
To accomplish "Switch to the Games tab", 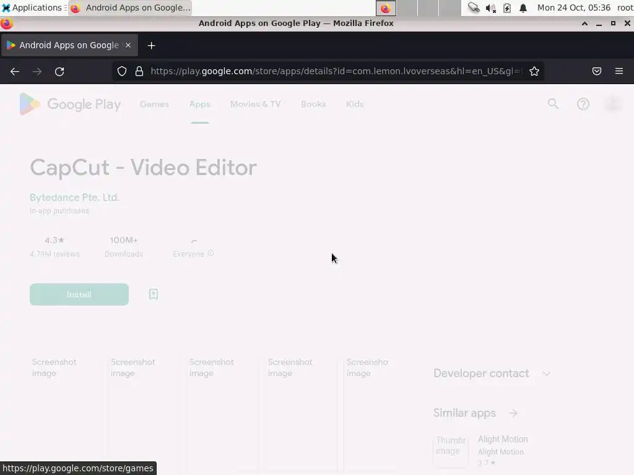I will 154,104.
